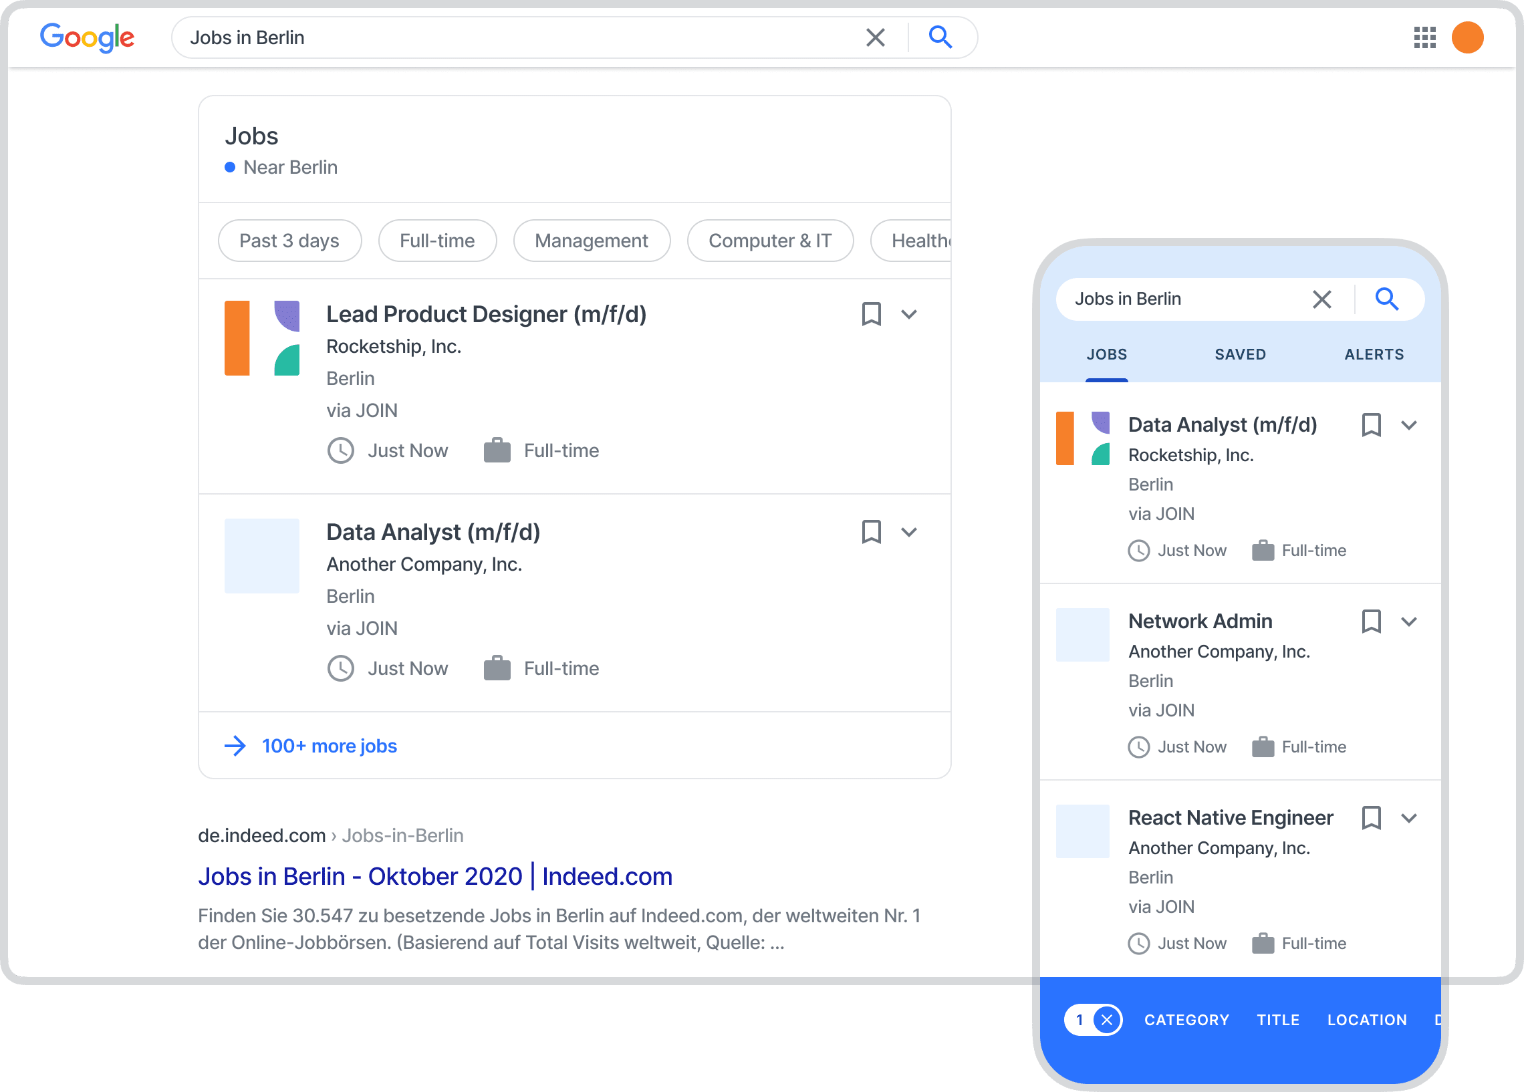1524x1092 pixels.
Task: Click the Rocketship logo thumbnail on first job
Action: [x=262, y=338]
